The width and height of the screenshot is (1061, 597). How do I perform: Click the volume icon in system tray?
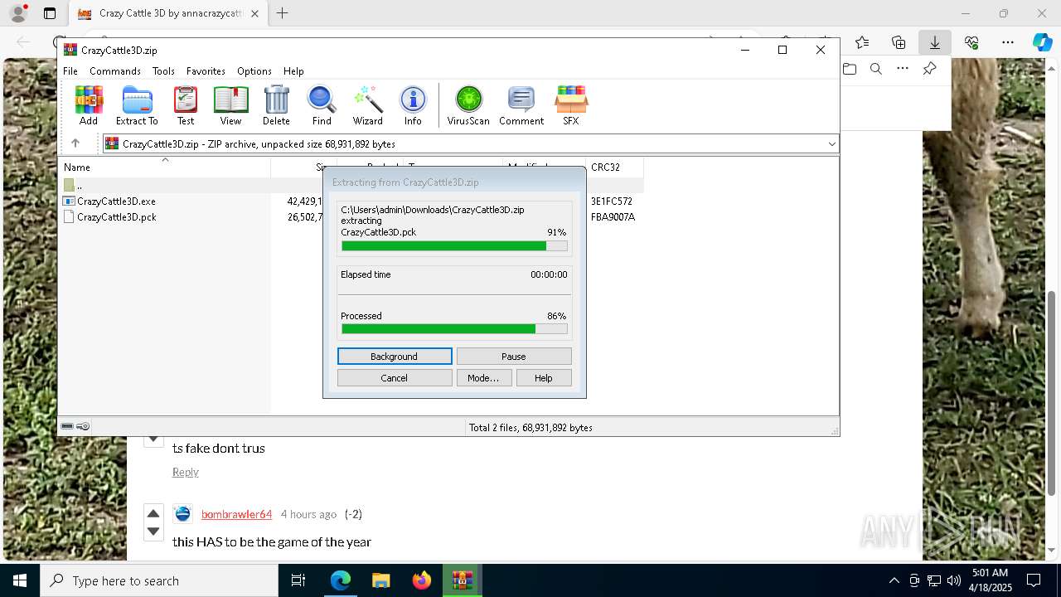954,580
